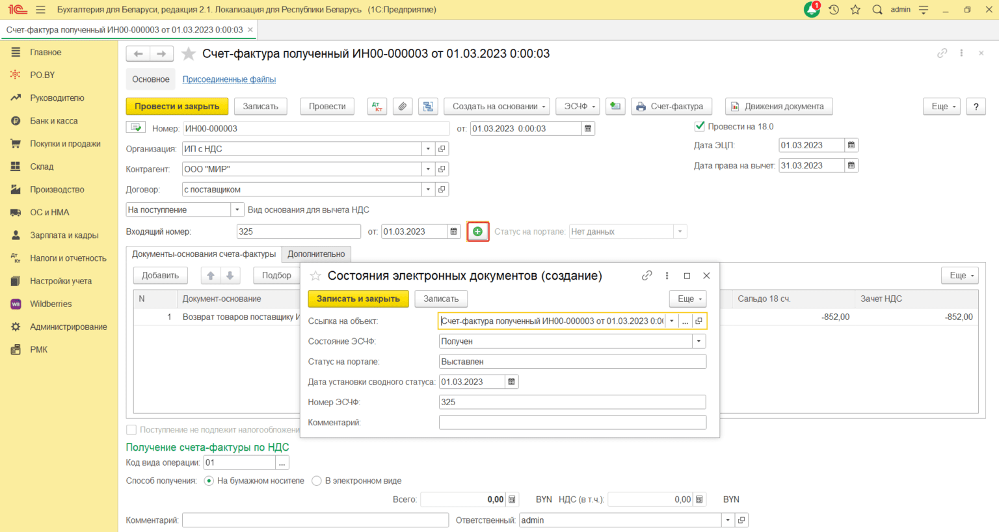Viewport: 999px width, 532px height.
Task: Open Банк и касса section in sidebar
Action: [54, 121]
